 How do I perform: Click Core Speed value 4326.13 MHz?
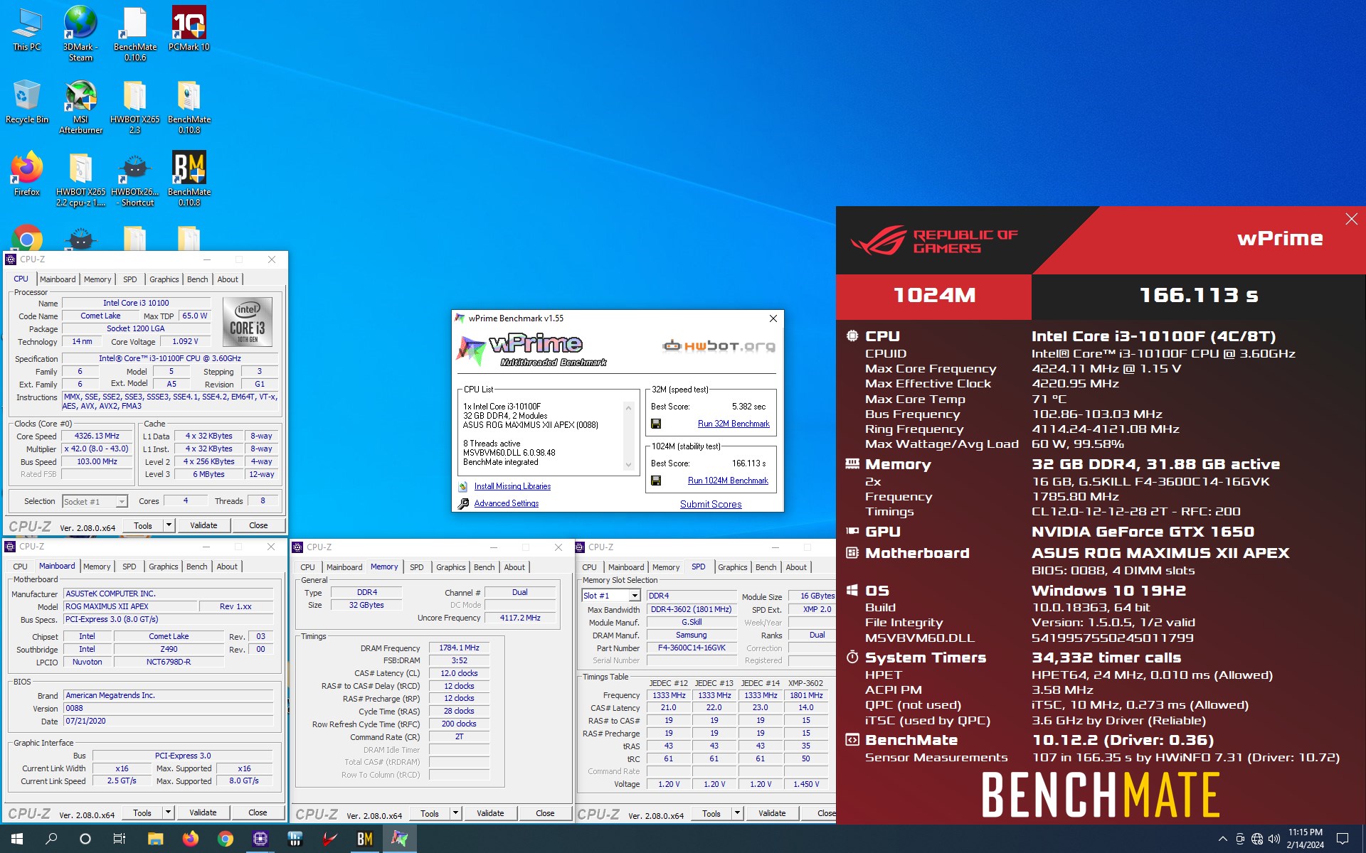[97, 436]
